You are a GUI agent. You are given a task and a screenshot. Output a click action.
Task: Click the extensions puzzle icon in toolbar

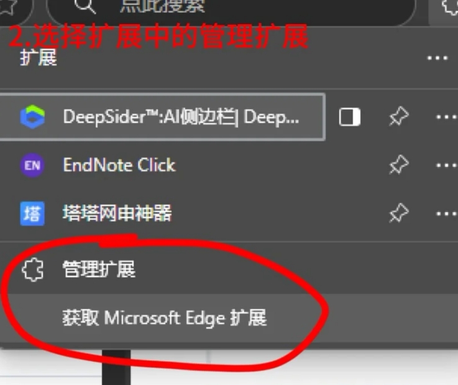(450, 6)
